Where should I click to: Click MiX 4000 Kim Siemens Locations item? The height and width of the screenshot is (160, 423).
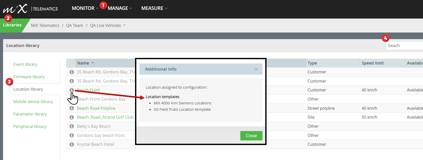(x=182, y=103)
